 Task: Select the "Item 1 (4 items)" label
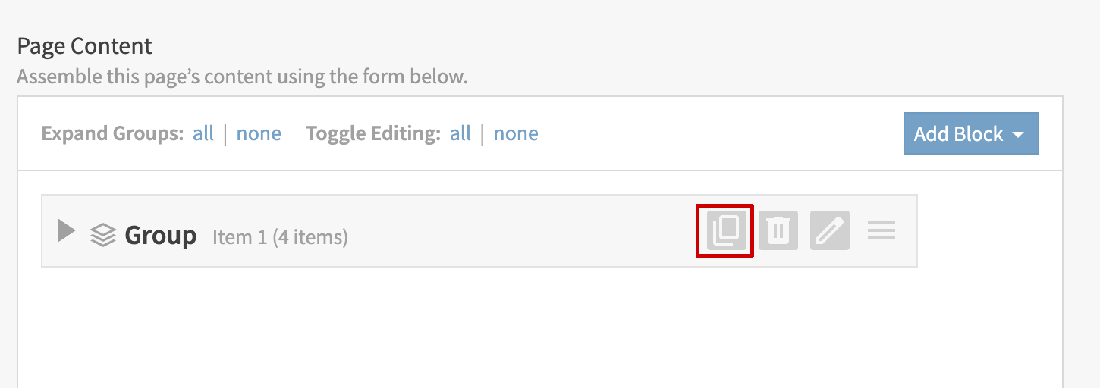(x=280, y=237)
